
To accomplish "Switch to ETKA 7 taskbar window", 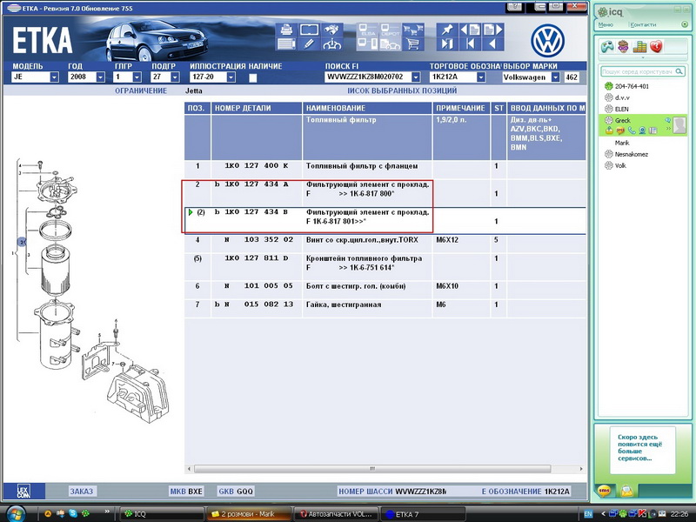I will [x=423, y=514].
